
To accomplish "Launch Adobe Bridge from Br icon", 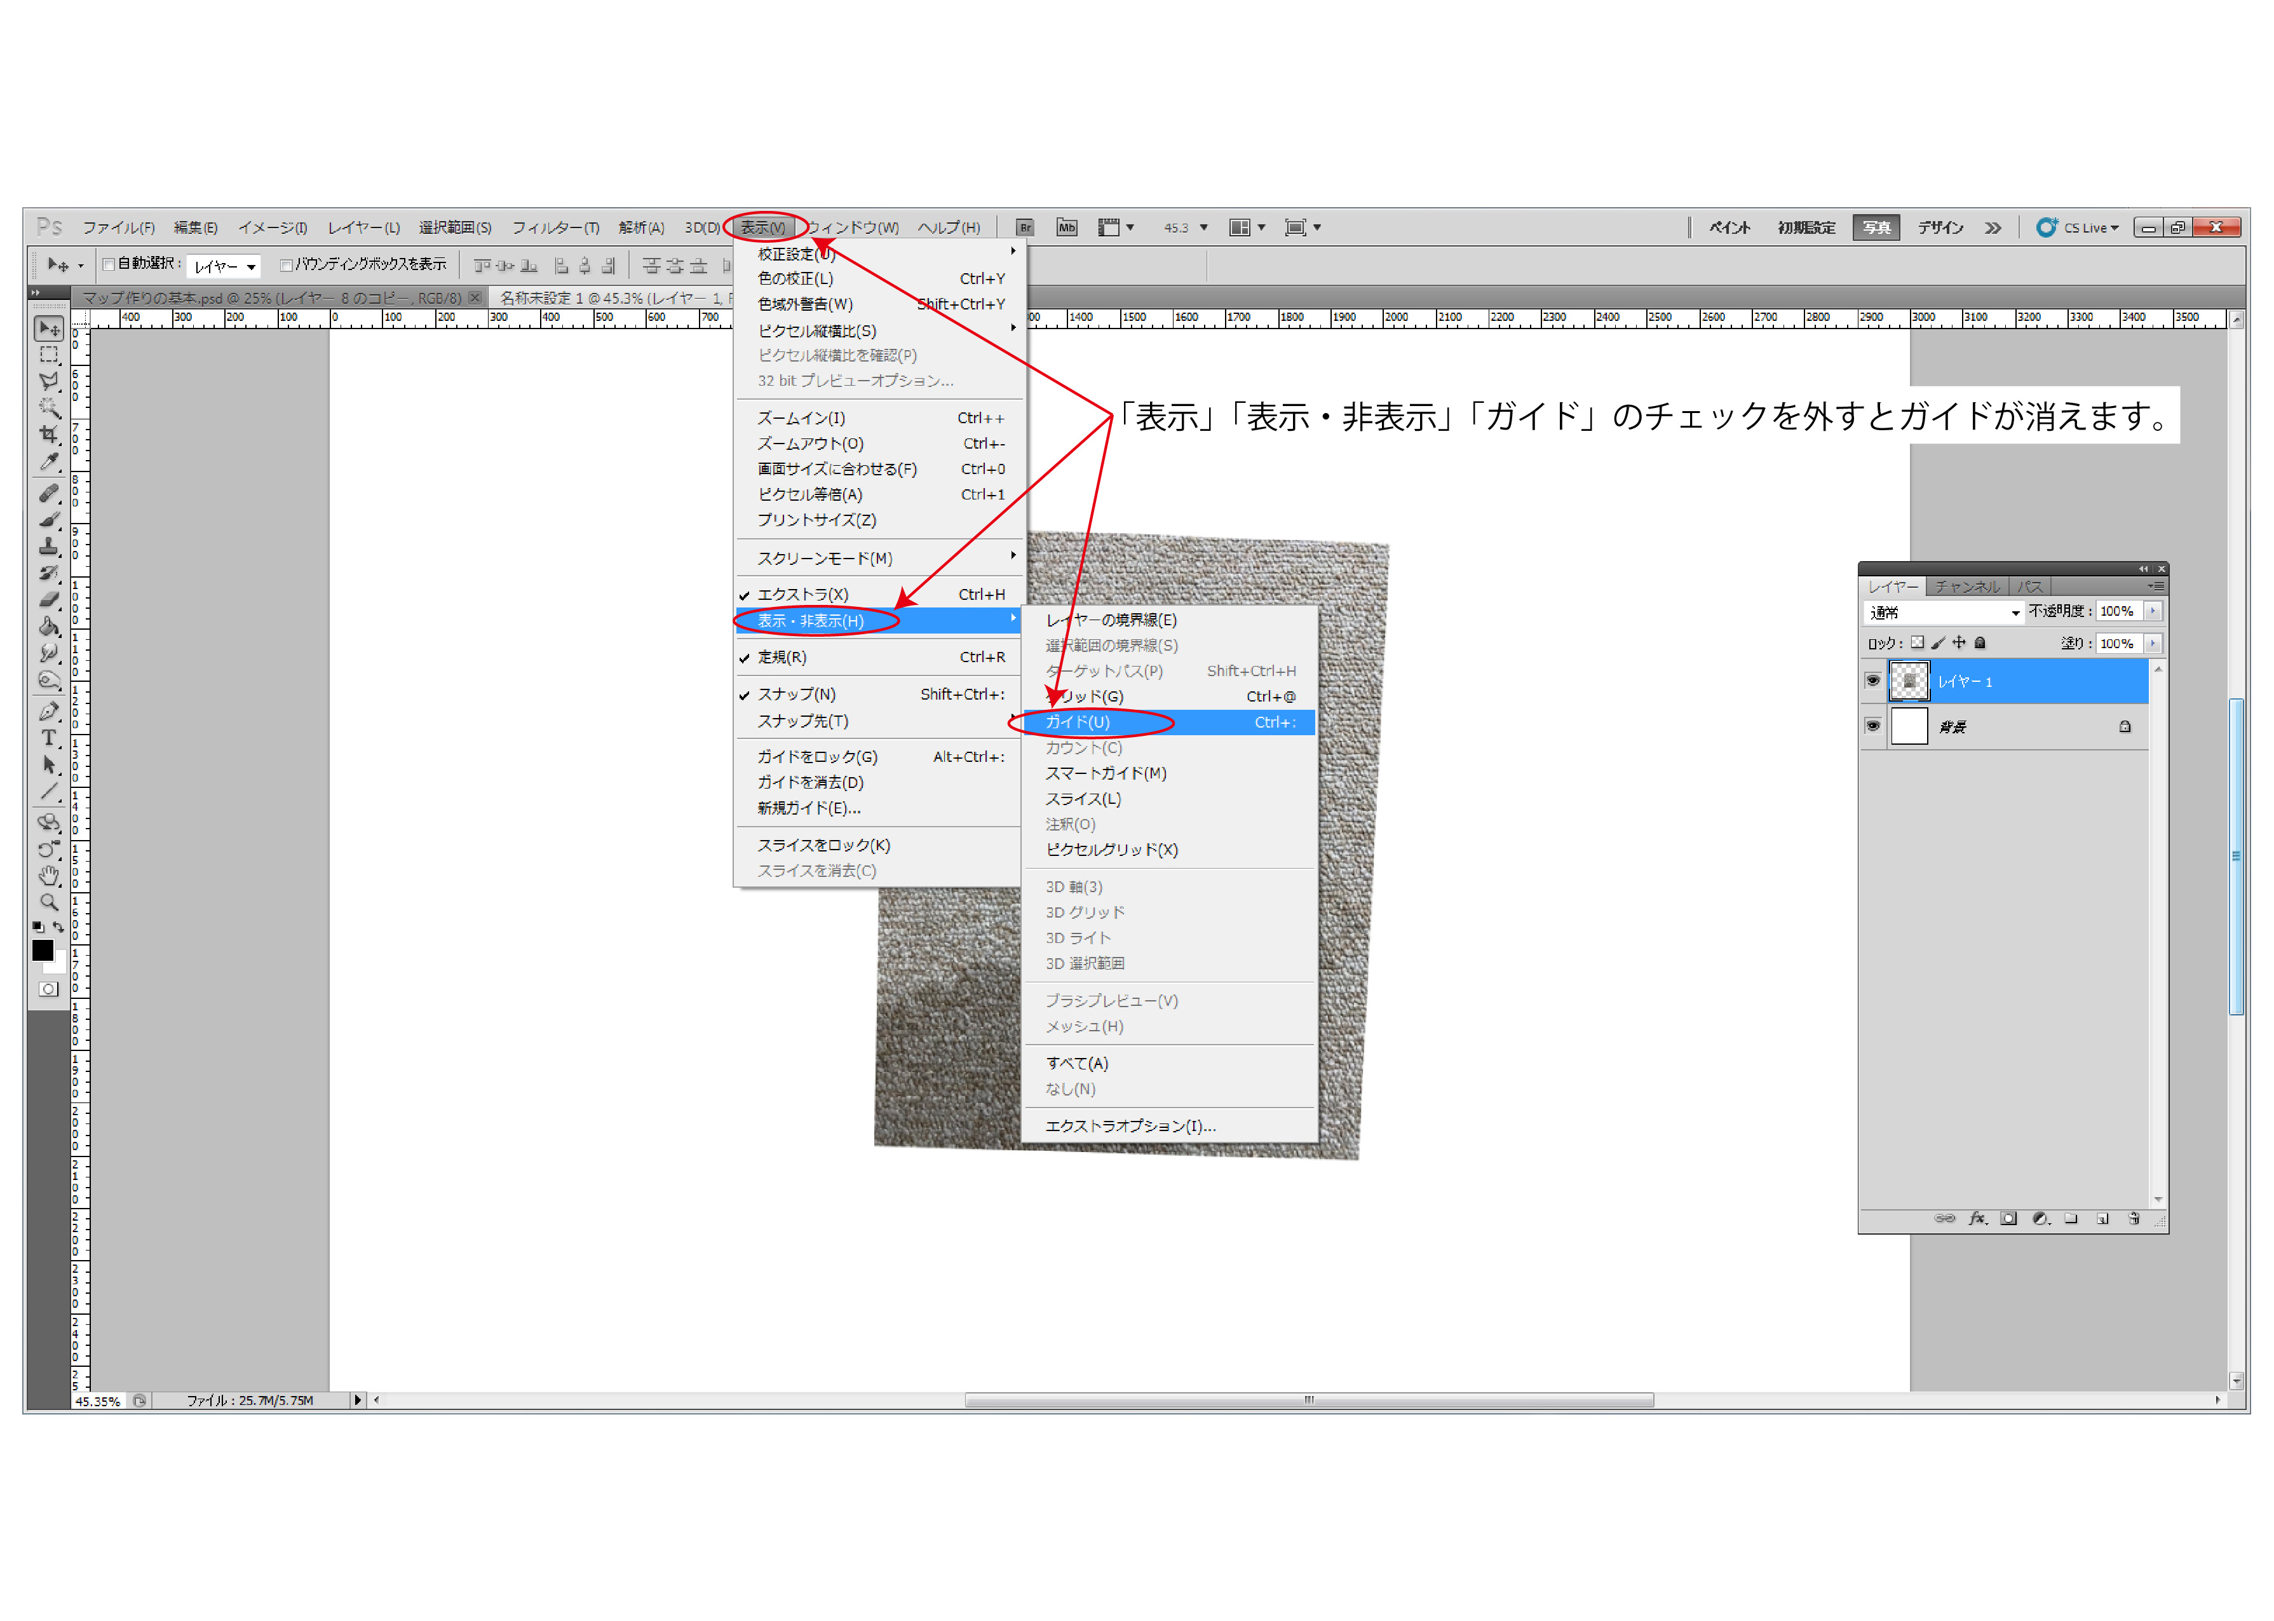I will pyautogui.click(x=1024, y=227).
